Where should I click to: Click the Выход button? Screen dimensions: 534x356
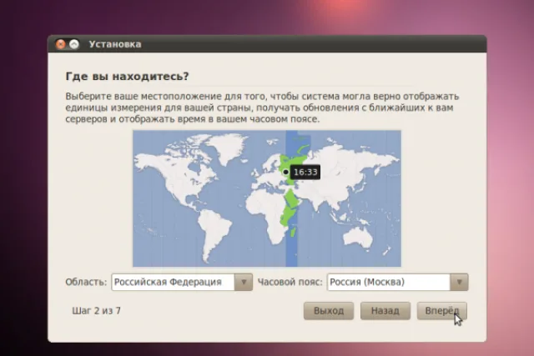(x=329, y=311)
